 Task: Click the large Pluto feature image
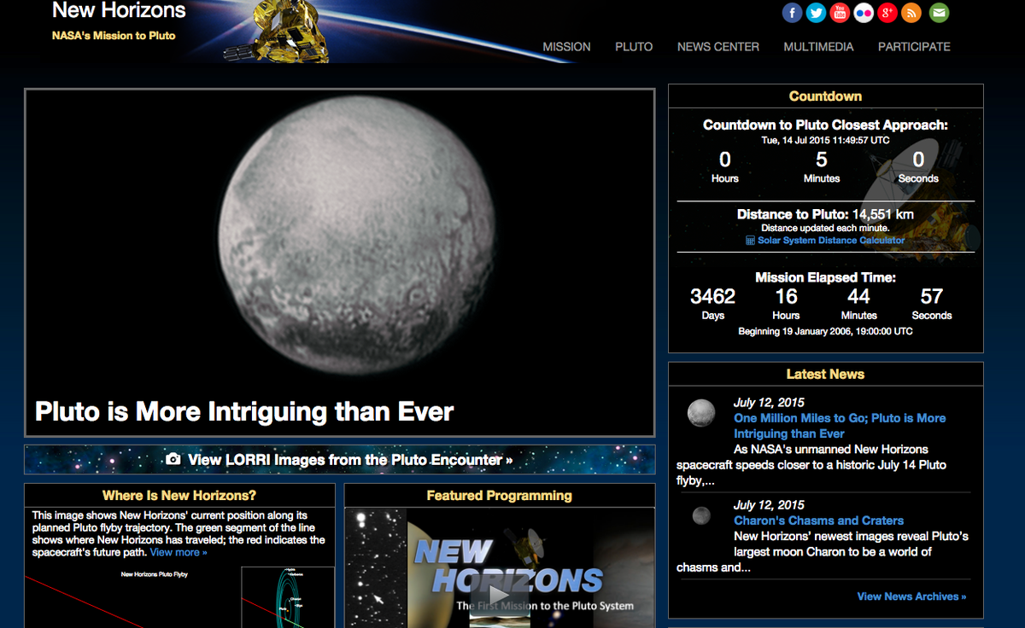coord(340,263)
